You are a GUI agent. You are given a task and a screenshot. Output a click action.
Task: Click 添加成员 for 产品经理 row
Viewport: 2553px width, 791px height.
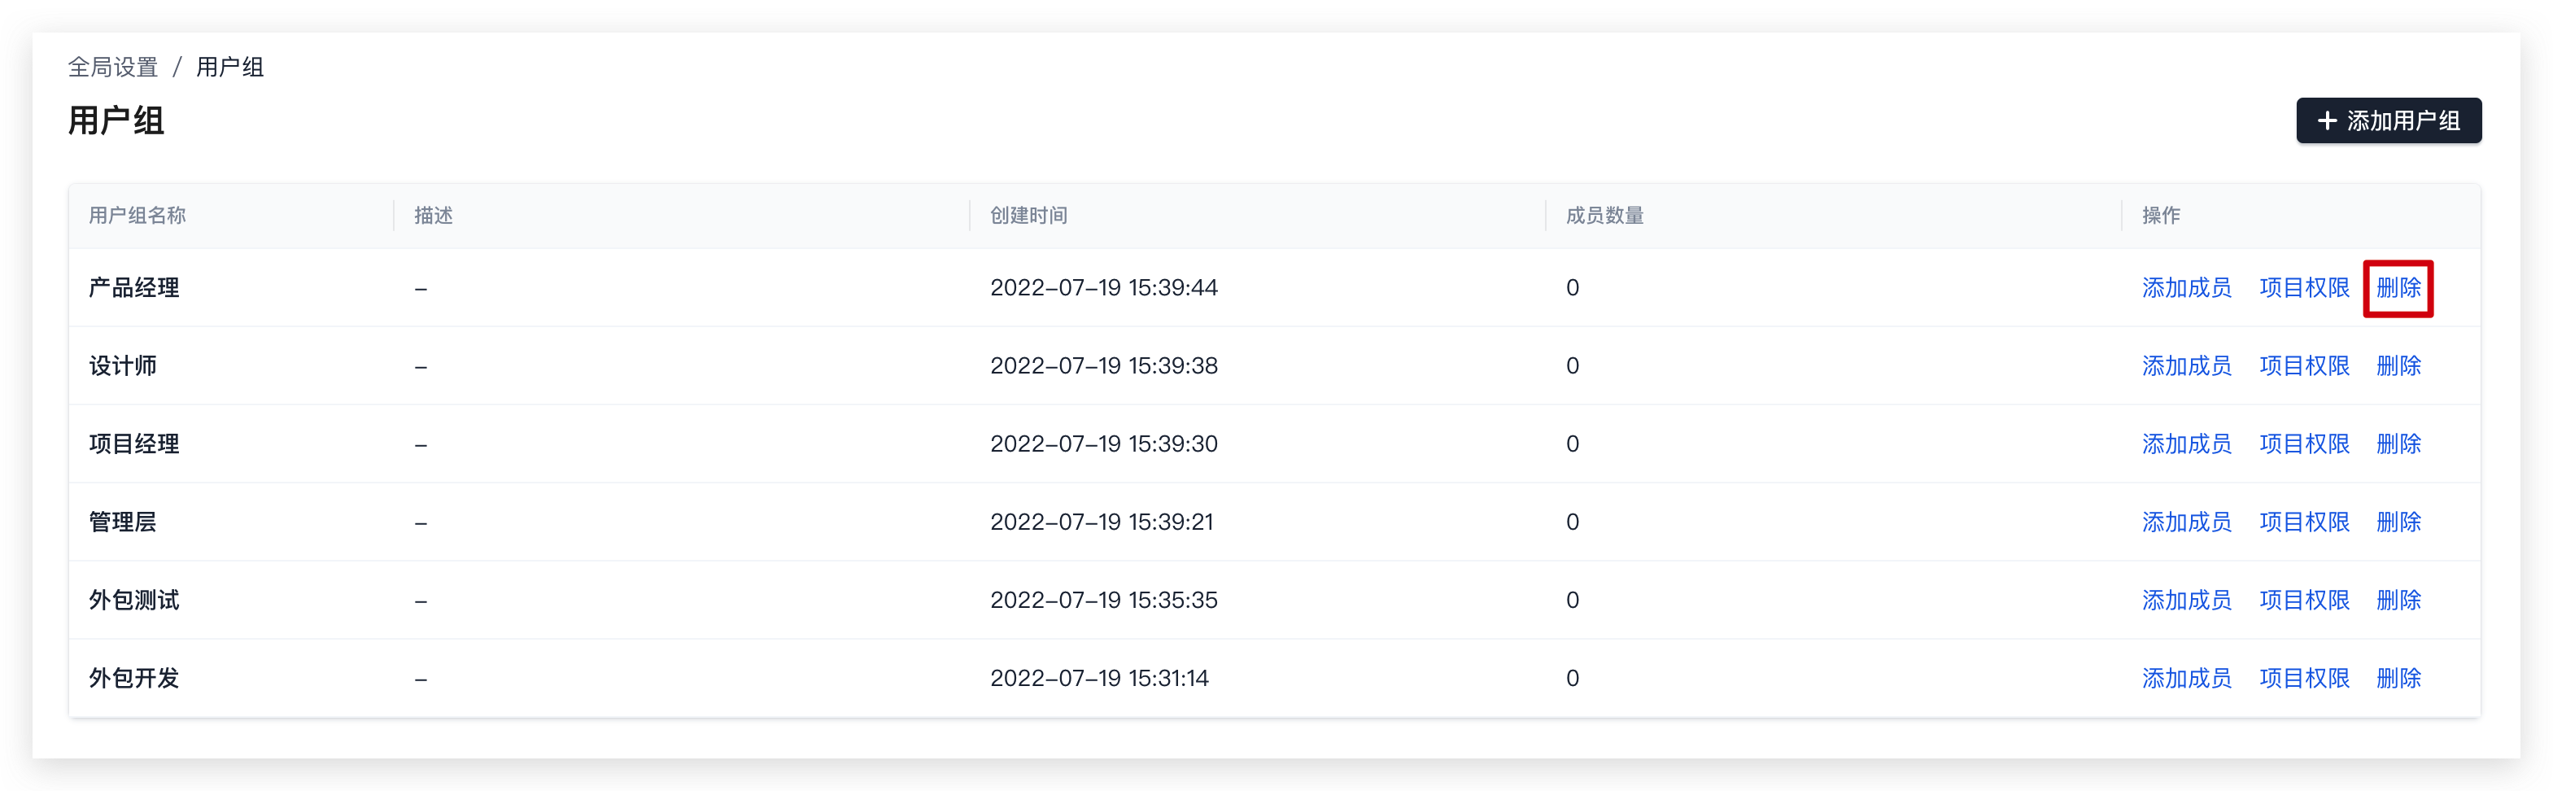(x=2186, y=287)
